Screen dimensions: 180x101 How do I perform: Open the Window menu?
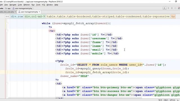(49, 5)
